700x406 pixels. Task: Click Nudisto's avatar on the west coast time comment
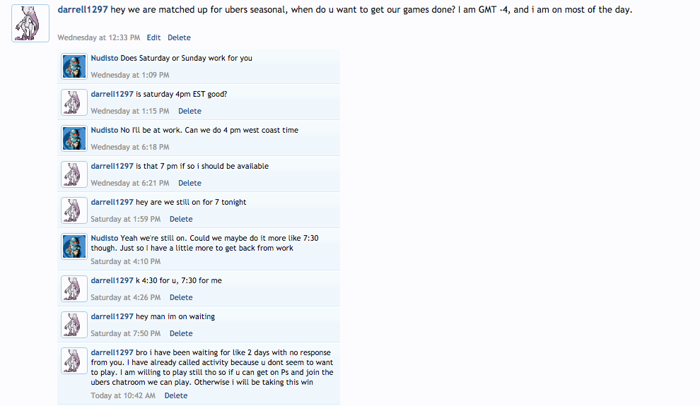coord(74,138)
